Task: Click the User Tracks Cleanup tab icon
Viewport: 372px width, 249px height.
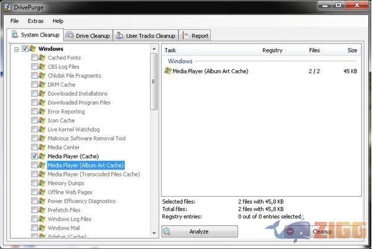Action: [120, 35]
